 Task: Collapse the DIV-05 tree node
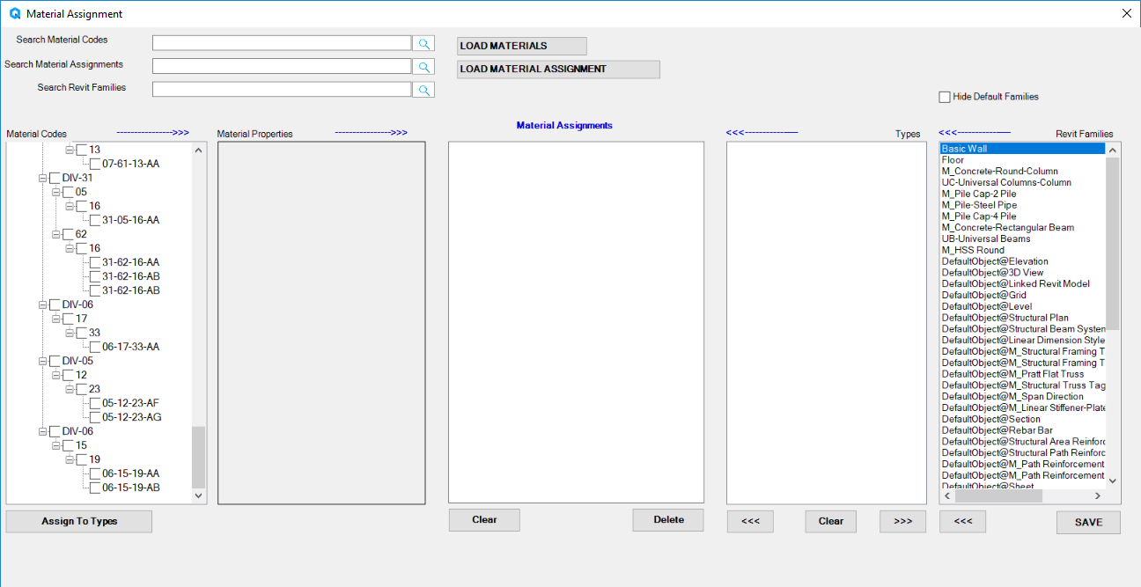pyautogui.click(x=42, y=361)
